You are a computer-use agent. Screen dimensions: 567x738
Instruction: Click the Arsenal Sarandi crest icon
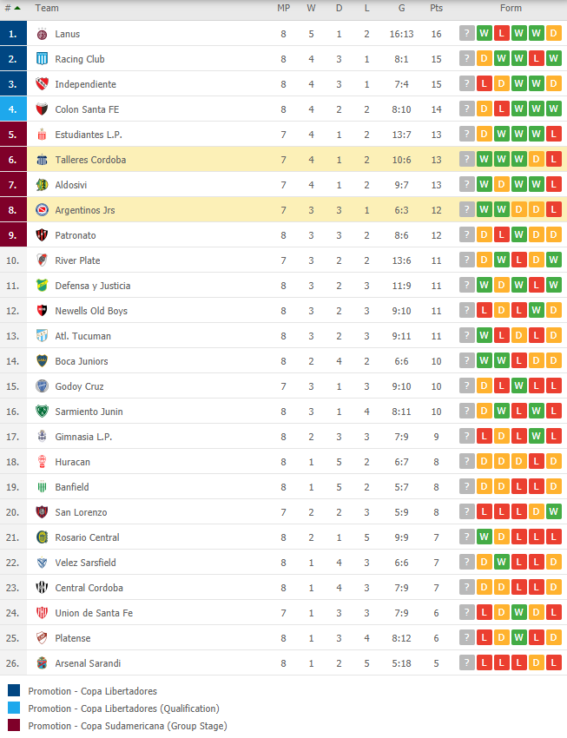[42, 663]
